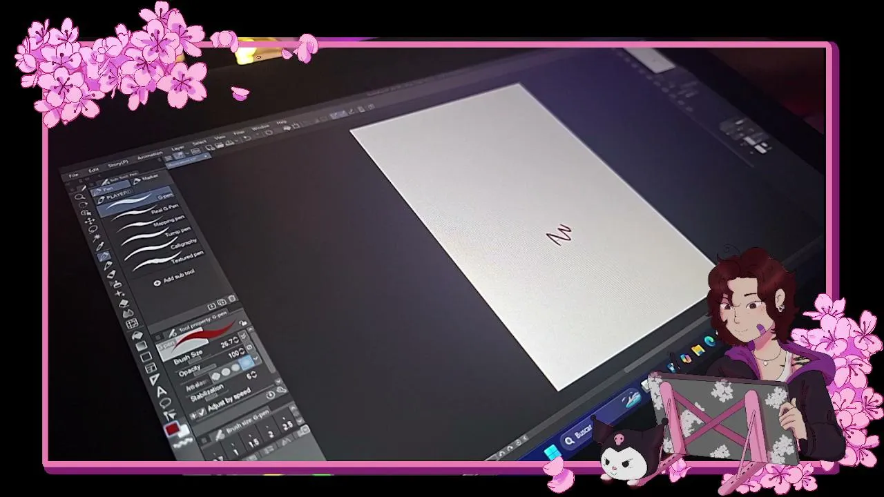Expand the plus next to Adjust by speed
Image resolution: width=884 pixels, height=497 pixels.
193,416
